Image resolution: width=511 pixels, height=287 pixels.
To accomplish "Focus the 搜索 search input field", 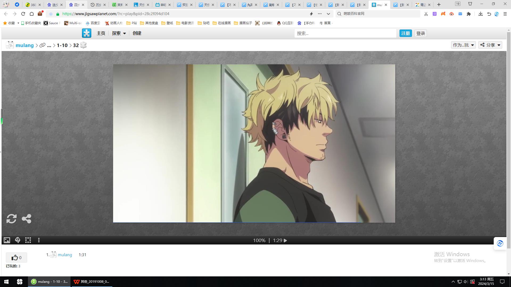I will click(x=345, y=33).
